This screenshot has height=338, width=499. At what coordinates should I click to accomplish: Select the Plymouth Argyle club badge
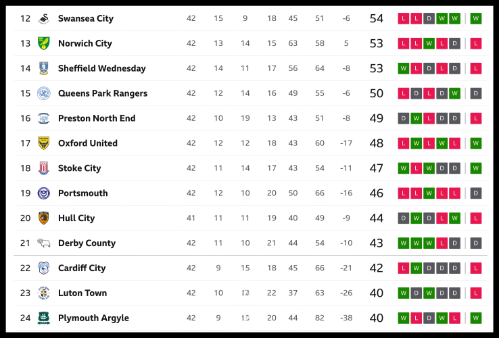pyautogui.click(x=44, y=318)
